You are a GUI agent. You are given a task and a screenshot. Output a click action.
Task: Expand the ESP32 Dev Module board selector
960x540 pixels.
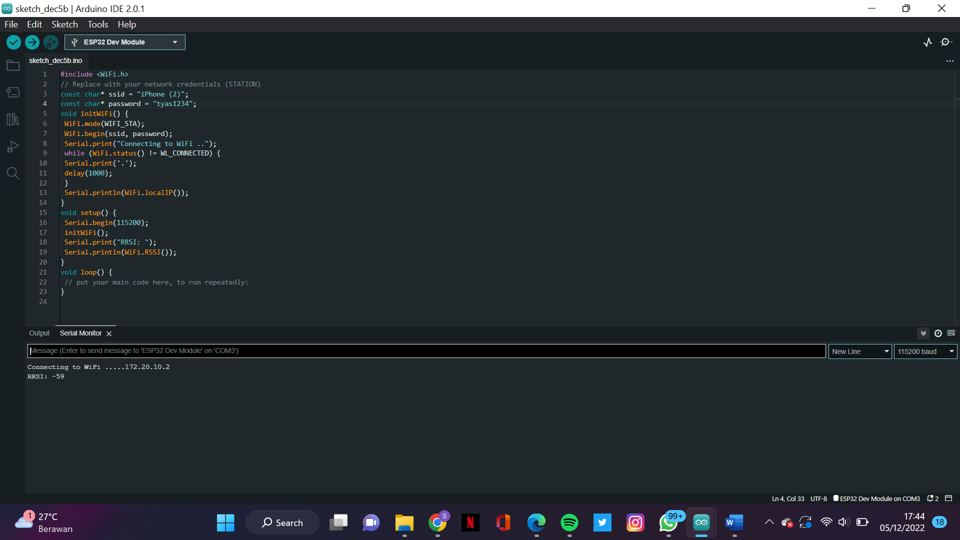(124, 42)
